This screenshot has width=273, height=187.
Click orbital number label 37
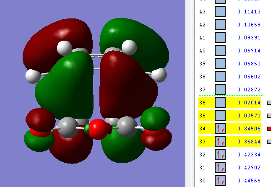click(202, 90)
